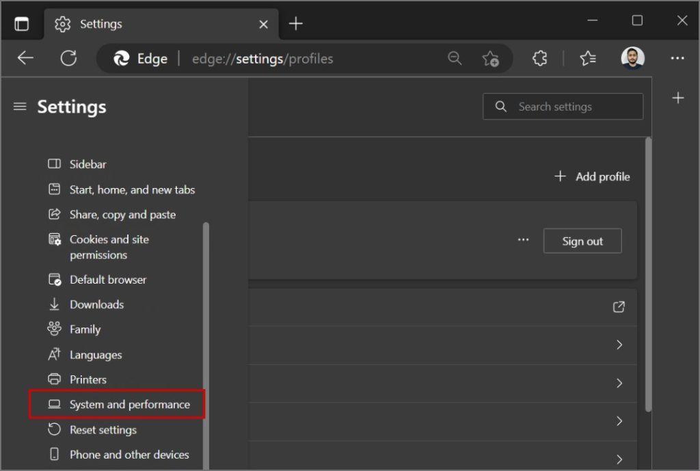This screenshot has height=471, width=700.
Task: Refresh the Settings page
Action: pyautogui.click(x=68, y=58)
